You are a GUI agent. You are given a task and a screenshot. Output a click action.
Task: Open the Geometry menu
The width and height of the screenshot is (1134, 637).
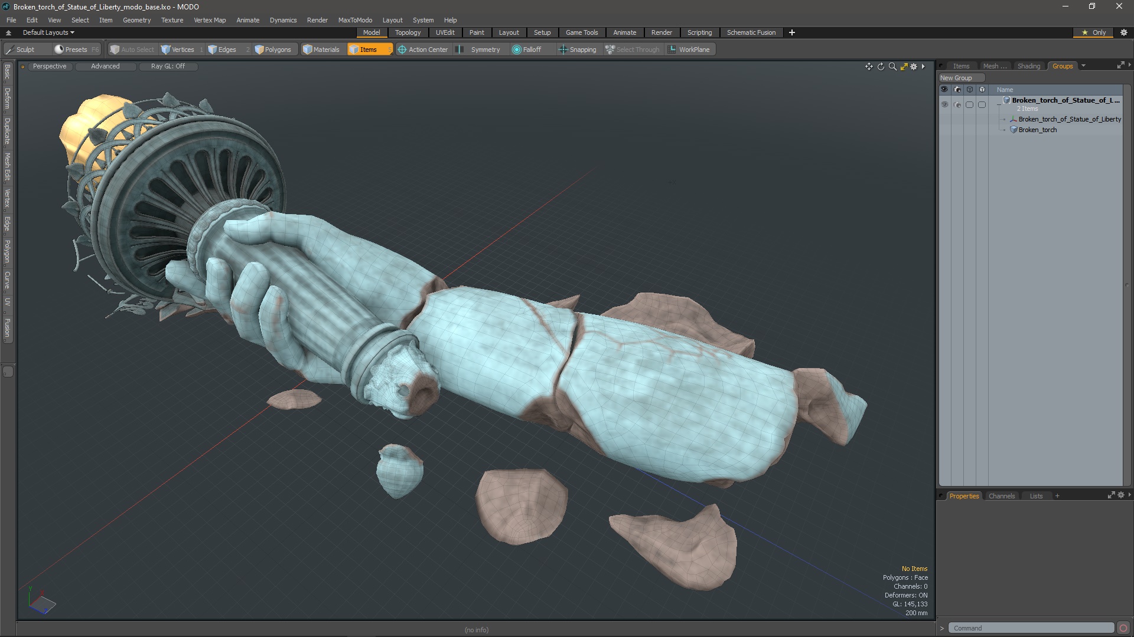pyautogui.click(x=136, y=20)
